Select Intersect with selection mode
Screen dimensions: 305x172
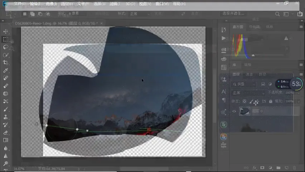pyautogui.click(x=48, y=14)
